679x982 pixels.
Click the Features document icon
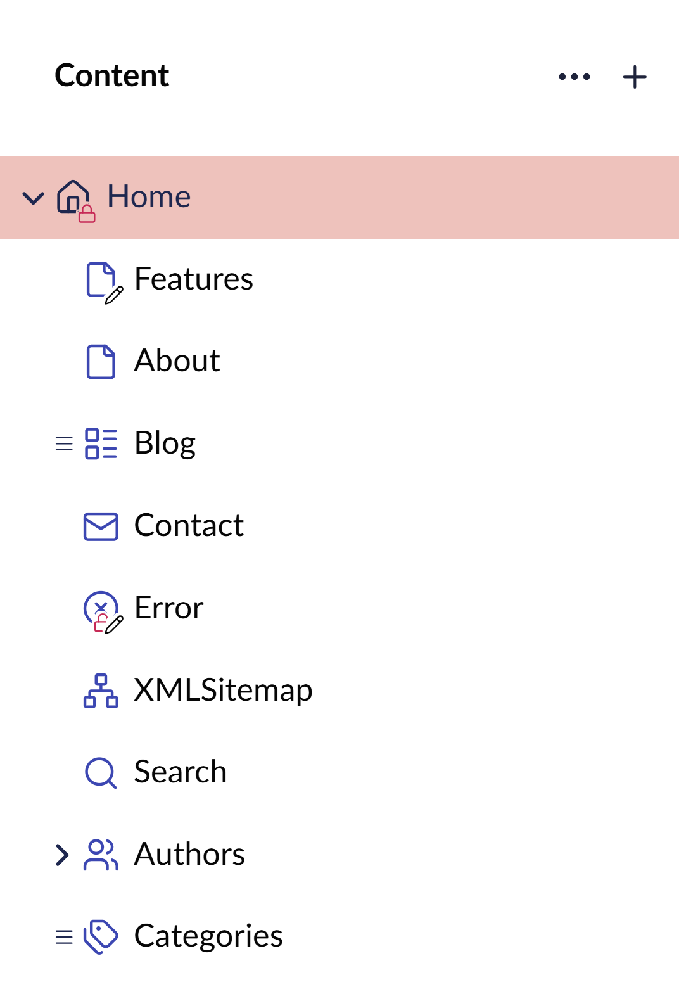tap(101, 279)
